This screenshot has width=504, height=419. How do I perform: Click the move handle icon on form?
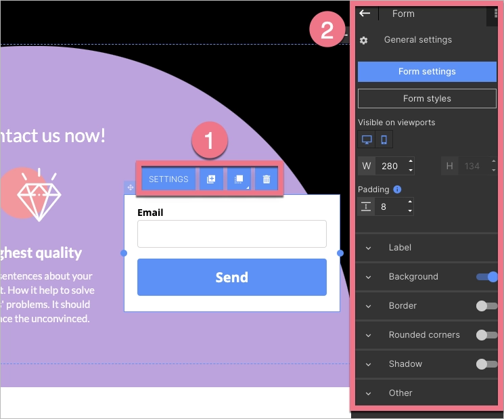pos(130,187)
